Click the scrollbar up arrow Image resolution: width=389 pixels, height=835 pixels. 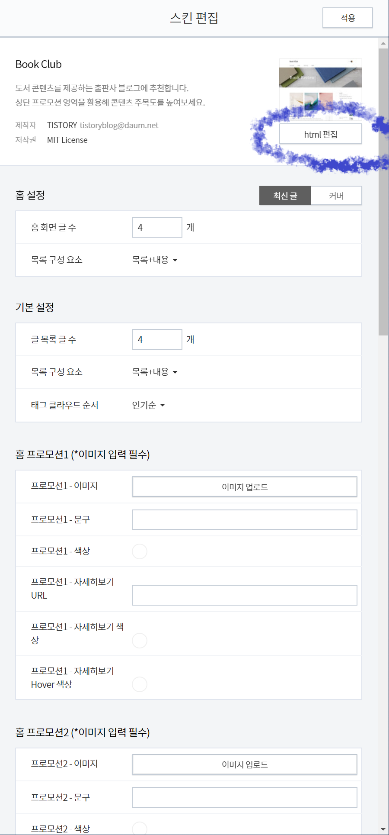pos(383,43)
